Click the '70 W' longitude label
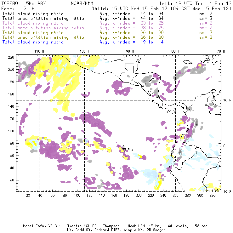The height and width of the screenshot is (233, 233). pos(221,51)
